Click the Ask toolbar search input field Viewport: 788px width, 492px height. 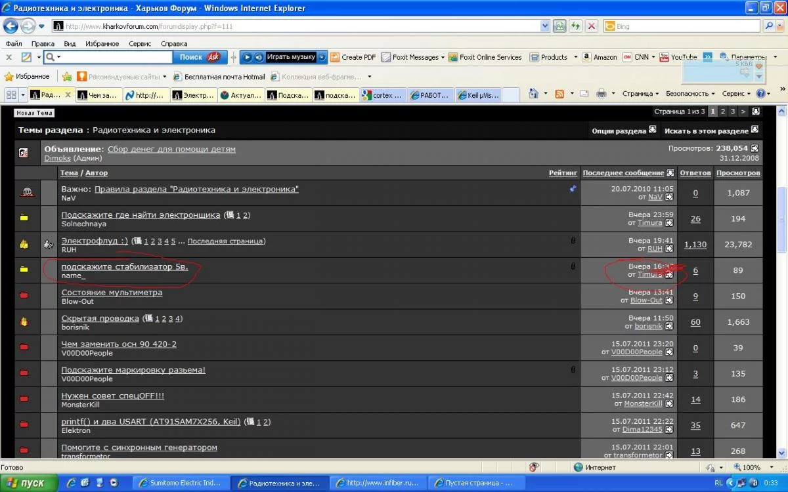pyautogui.click(x=109, y=57)
